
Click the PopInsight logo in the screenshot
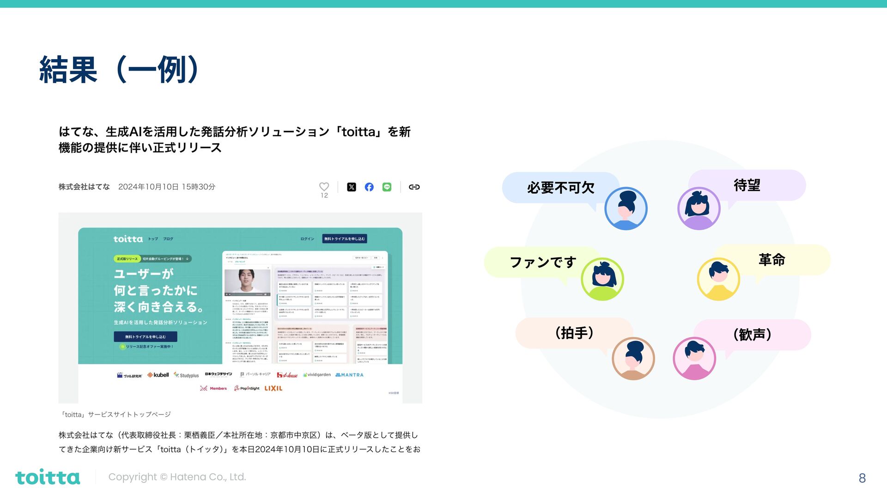point(247,388)
